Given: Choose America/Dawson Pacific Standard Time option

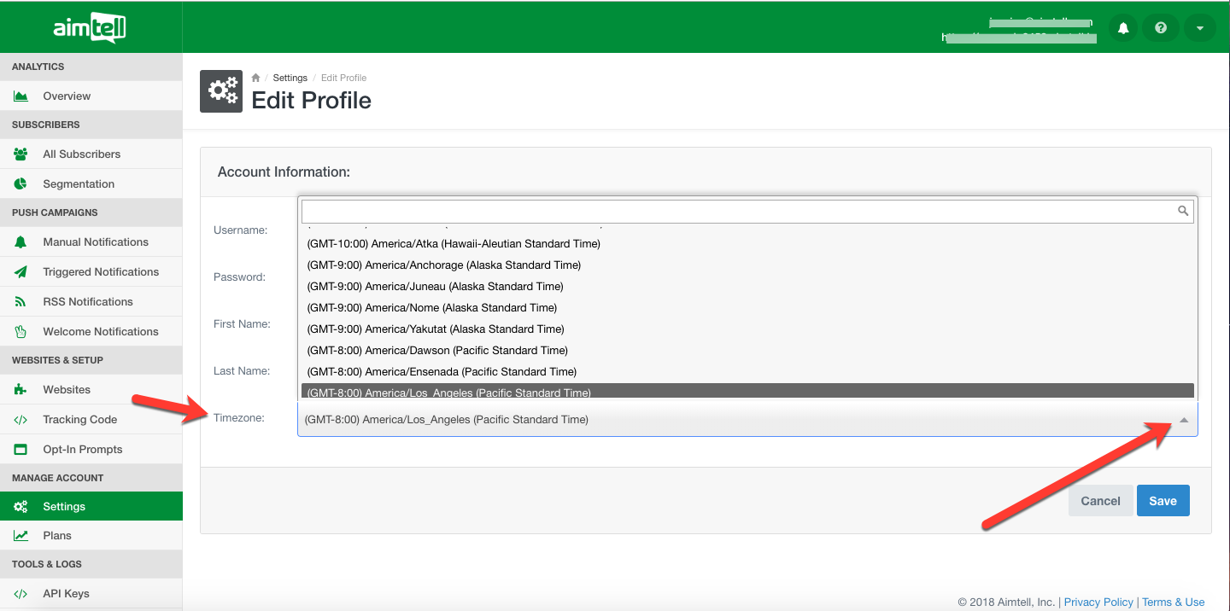Looking at the screenshot, I should point(436,351).
